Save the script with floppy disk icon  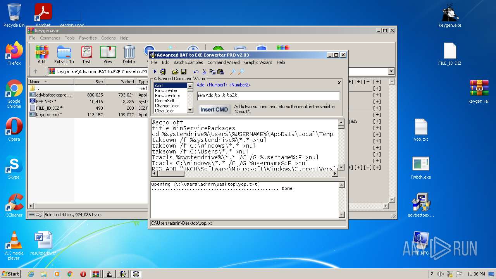tap(184, 72)
